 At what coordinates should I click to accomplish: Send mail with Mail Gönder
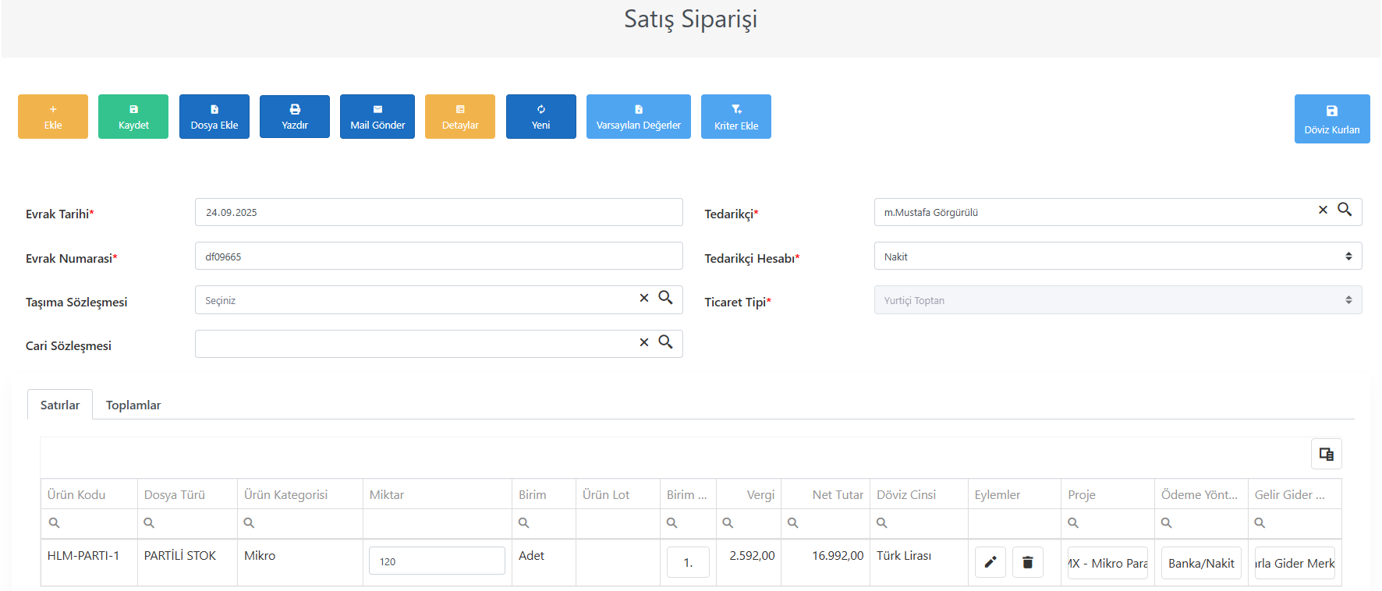click(377, 117)
